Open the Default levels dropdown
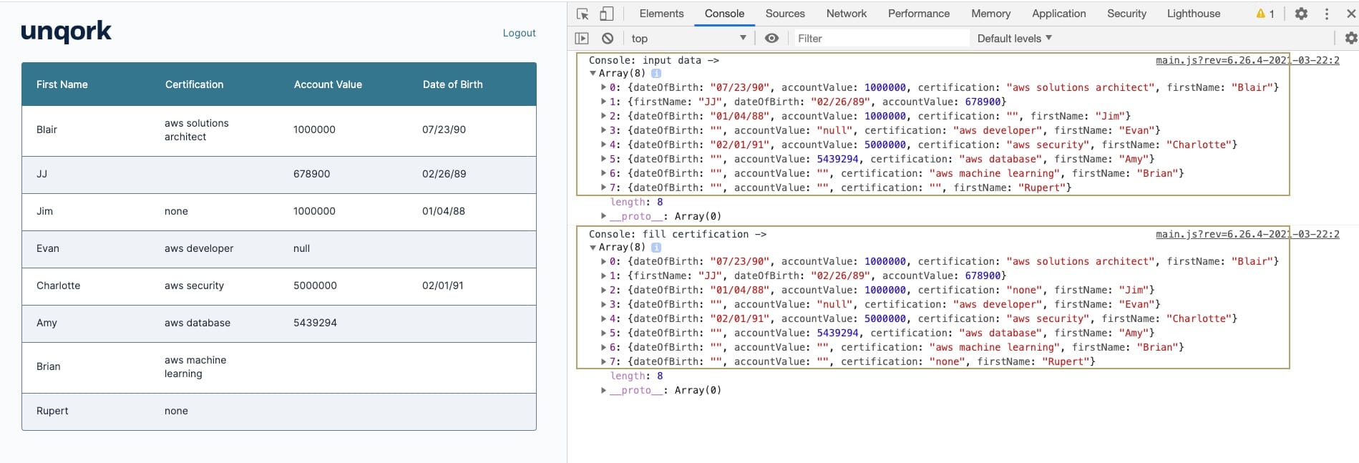1359x463 pixels. (x=1014, y=39)
